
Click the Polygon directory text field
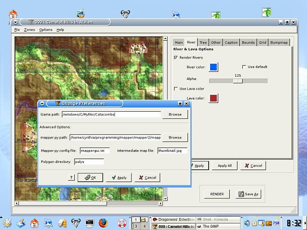point(89,162)
